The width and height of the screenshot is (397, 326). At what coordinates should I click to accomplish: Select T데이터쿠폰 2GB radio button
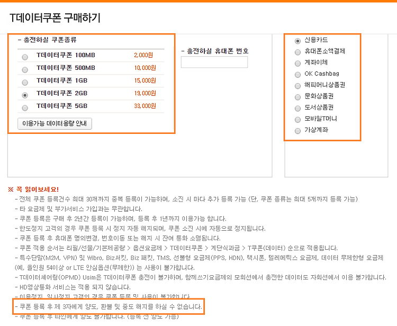point(25,95)
